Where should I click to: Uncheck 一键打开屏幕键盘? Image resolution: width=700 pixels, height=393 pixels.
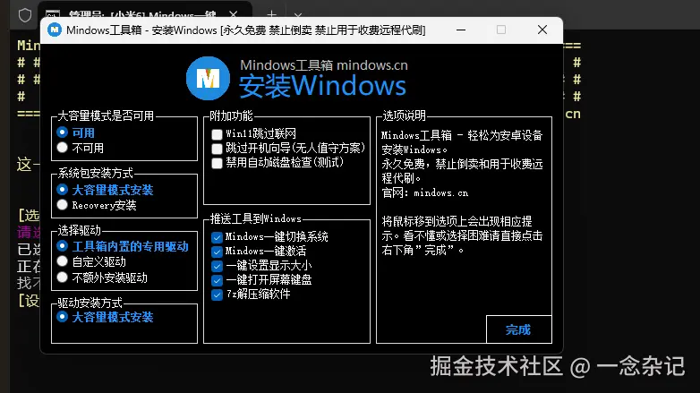tap(217, 280)
